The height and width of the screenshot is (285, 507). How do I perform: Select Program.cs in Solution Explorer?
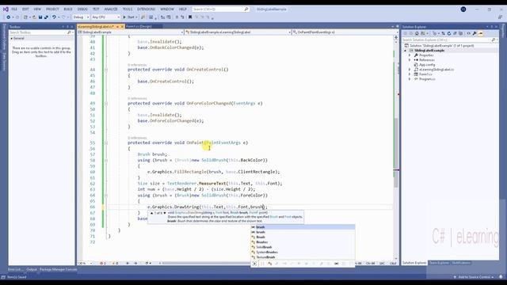(427, 79)
